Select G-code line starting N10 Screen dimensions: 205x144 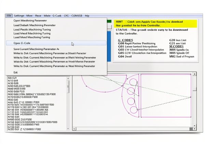[13, 81]
